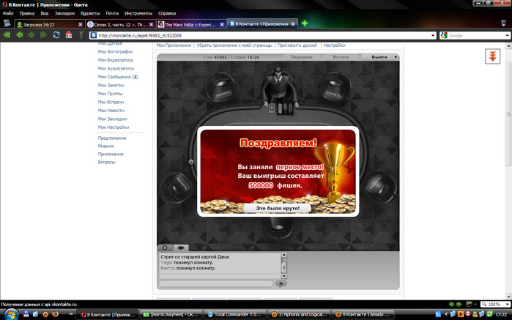Open the address bar history dropdown
This screenshot has height=320, width=512.
[x=433, y=35]
